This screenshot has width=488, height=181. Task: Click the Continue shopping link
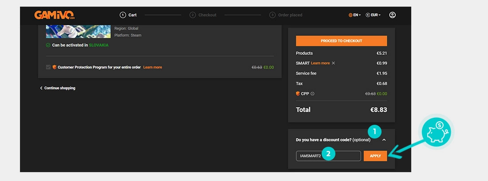(x=58, y=88)
